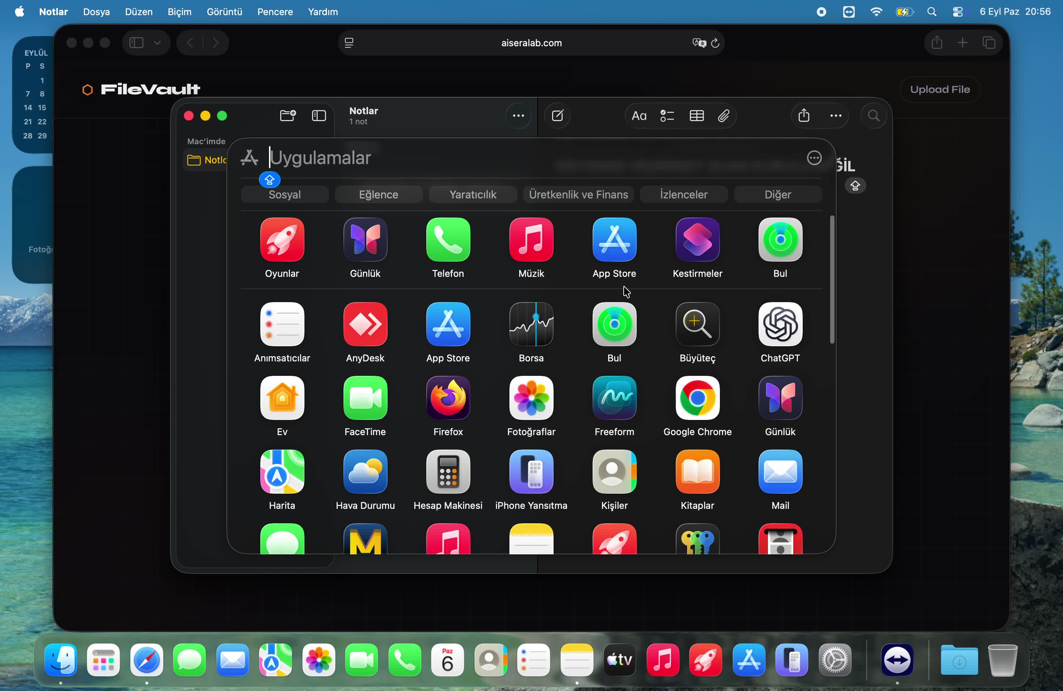Image resolution: width=1063 pixels, height=691 pixels.
Task: Click the FileVault logo link
Action: [141, 89]
